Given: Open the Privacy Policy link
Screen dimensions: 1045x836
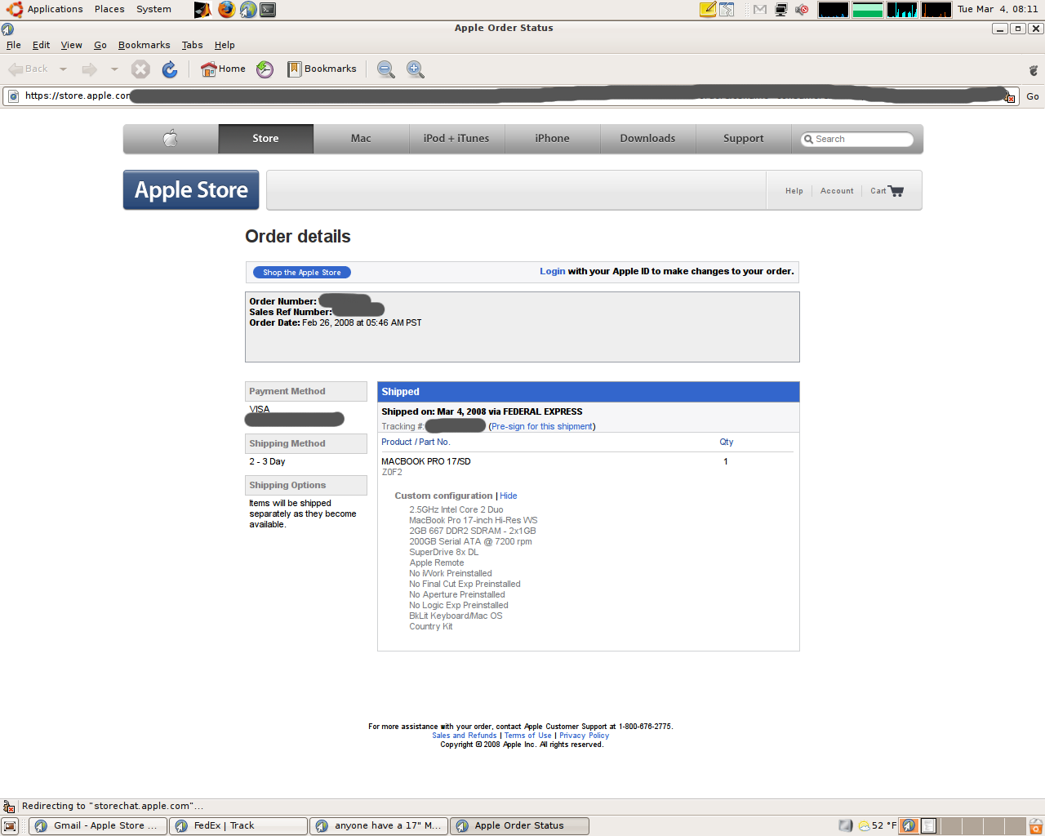Looking at the screenshot, I should point(585,736).
